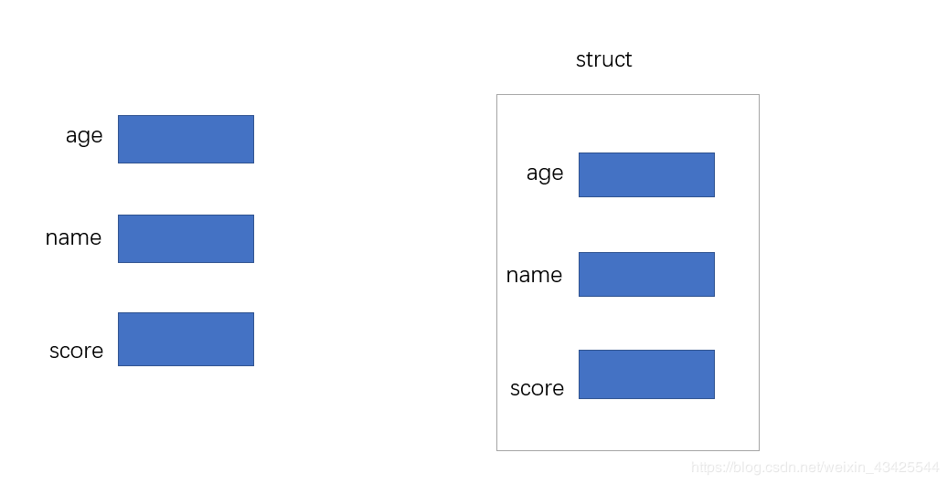Open the blog.csdn.net watermark link
The width and height of the screenshot is (948, 484).
(x=815, y=467)
